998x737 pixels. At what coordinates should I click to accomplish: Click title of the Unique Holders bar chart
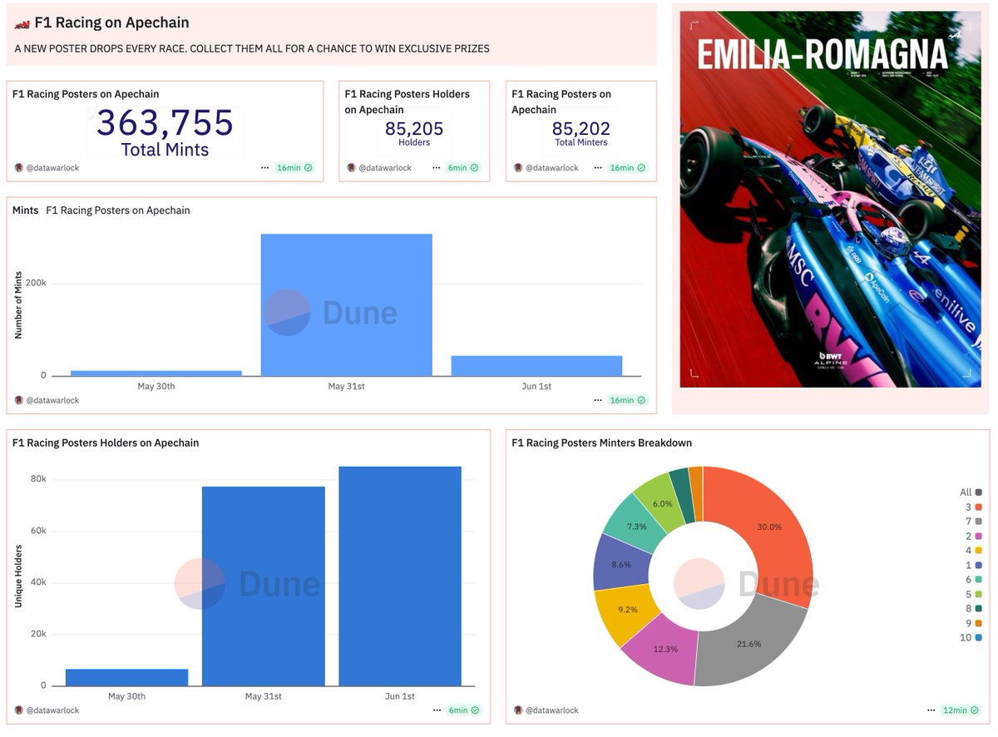[106, 443]
